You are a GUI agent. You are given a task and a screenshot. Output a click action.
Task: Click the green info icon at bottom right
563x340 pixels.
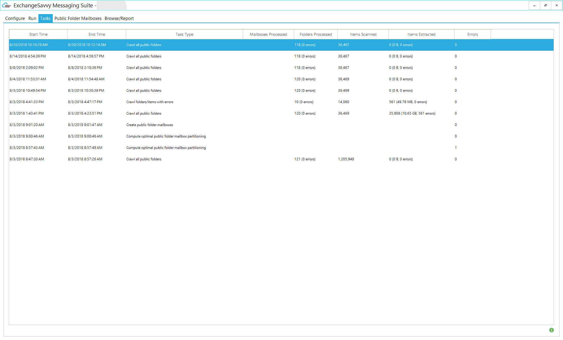coord(552,330)
